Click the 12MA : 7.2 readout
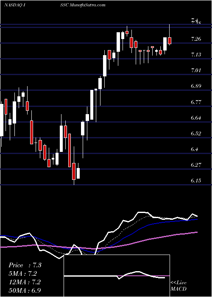Viewport: 212px width, 297px height. tap(24, 282)
